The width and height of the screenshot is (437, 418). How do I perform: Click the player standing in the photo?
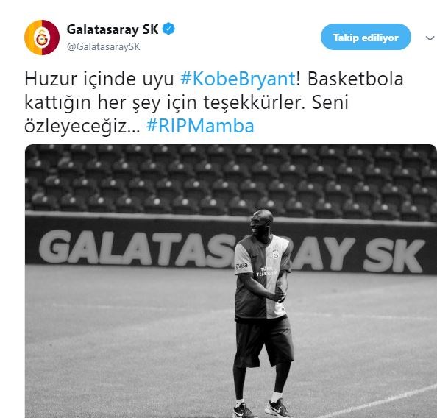263,313
